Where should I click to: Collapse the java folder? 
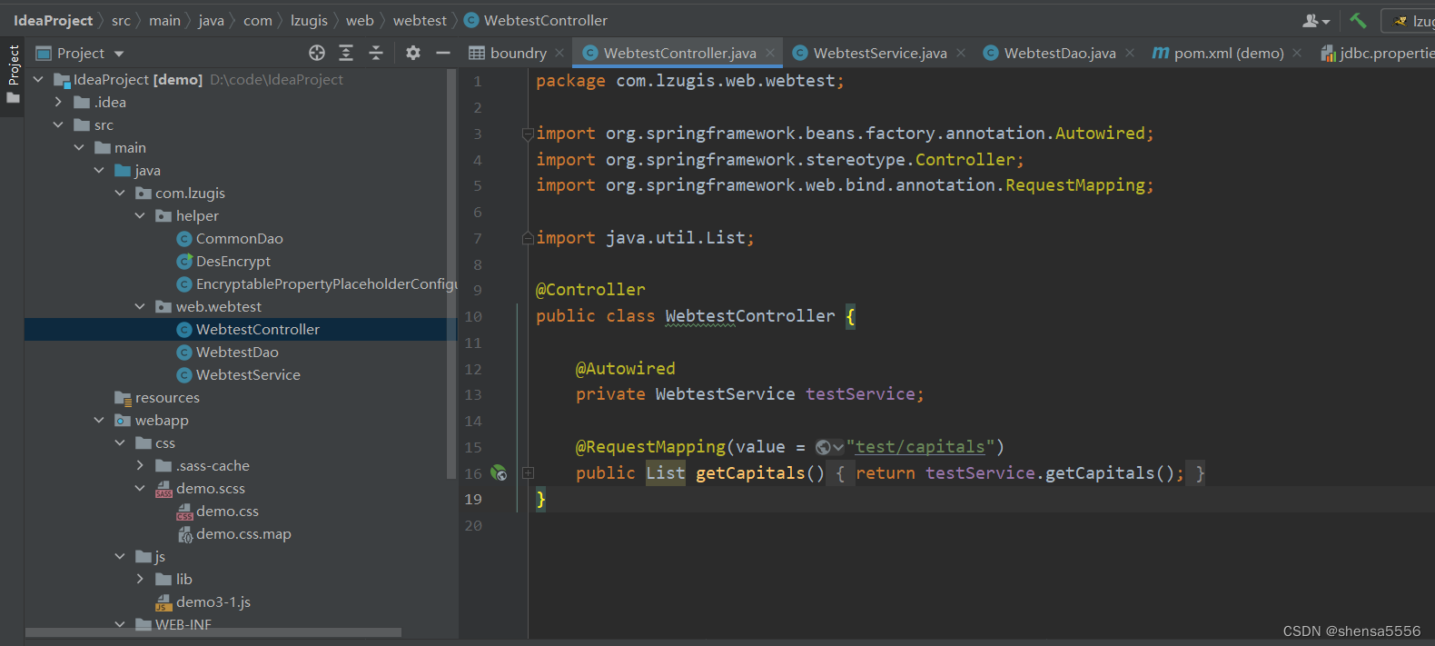click(99, 170)
